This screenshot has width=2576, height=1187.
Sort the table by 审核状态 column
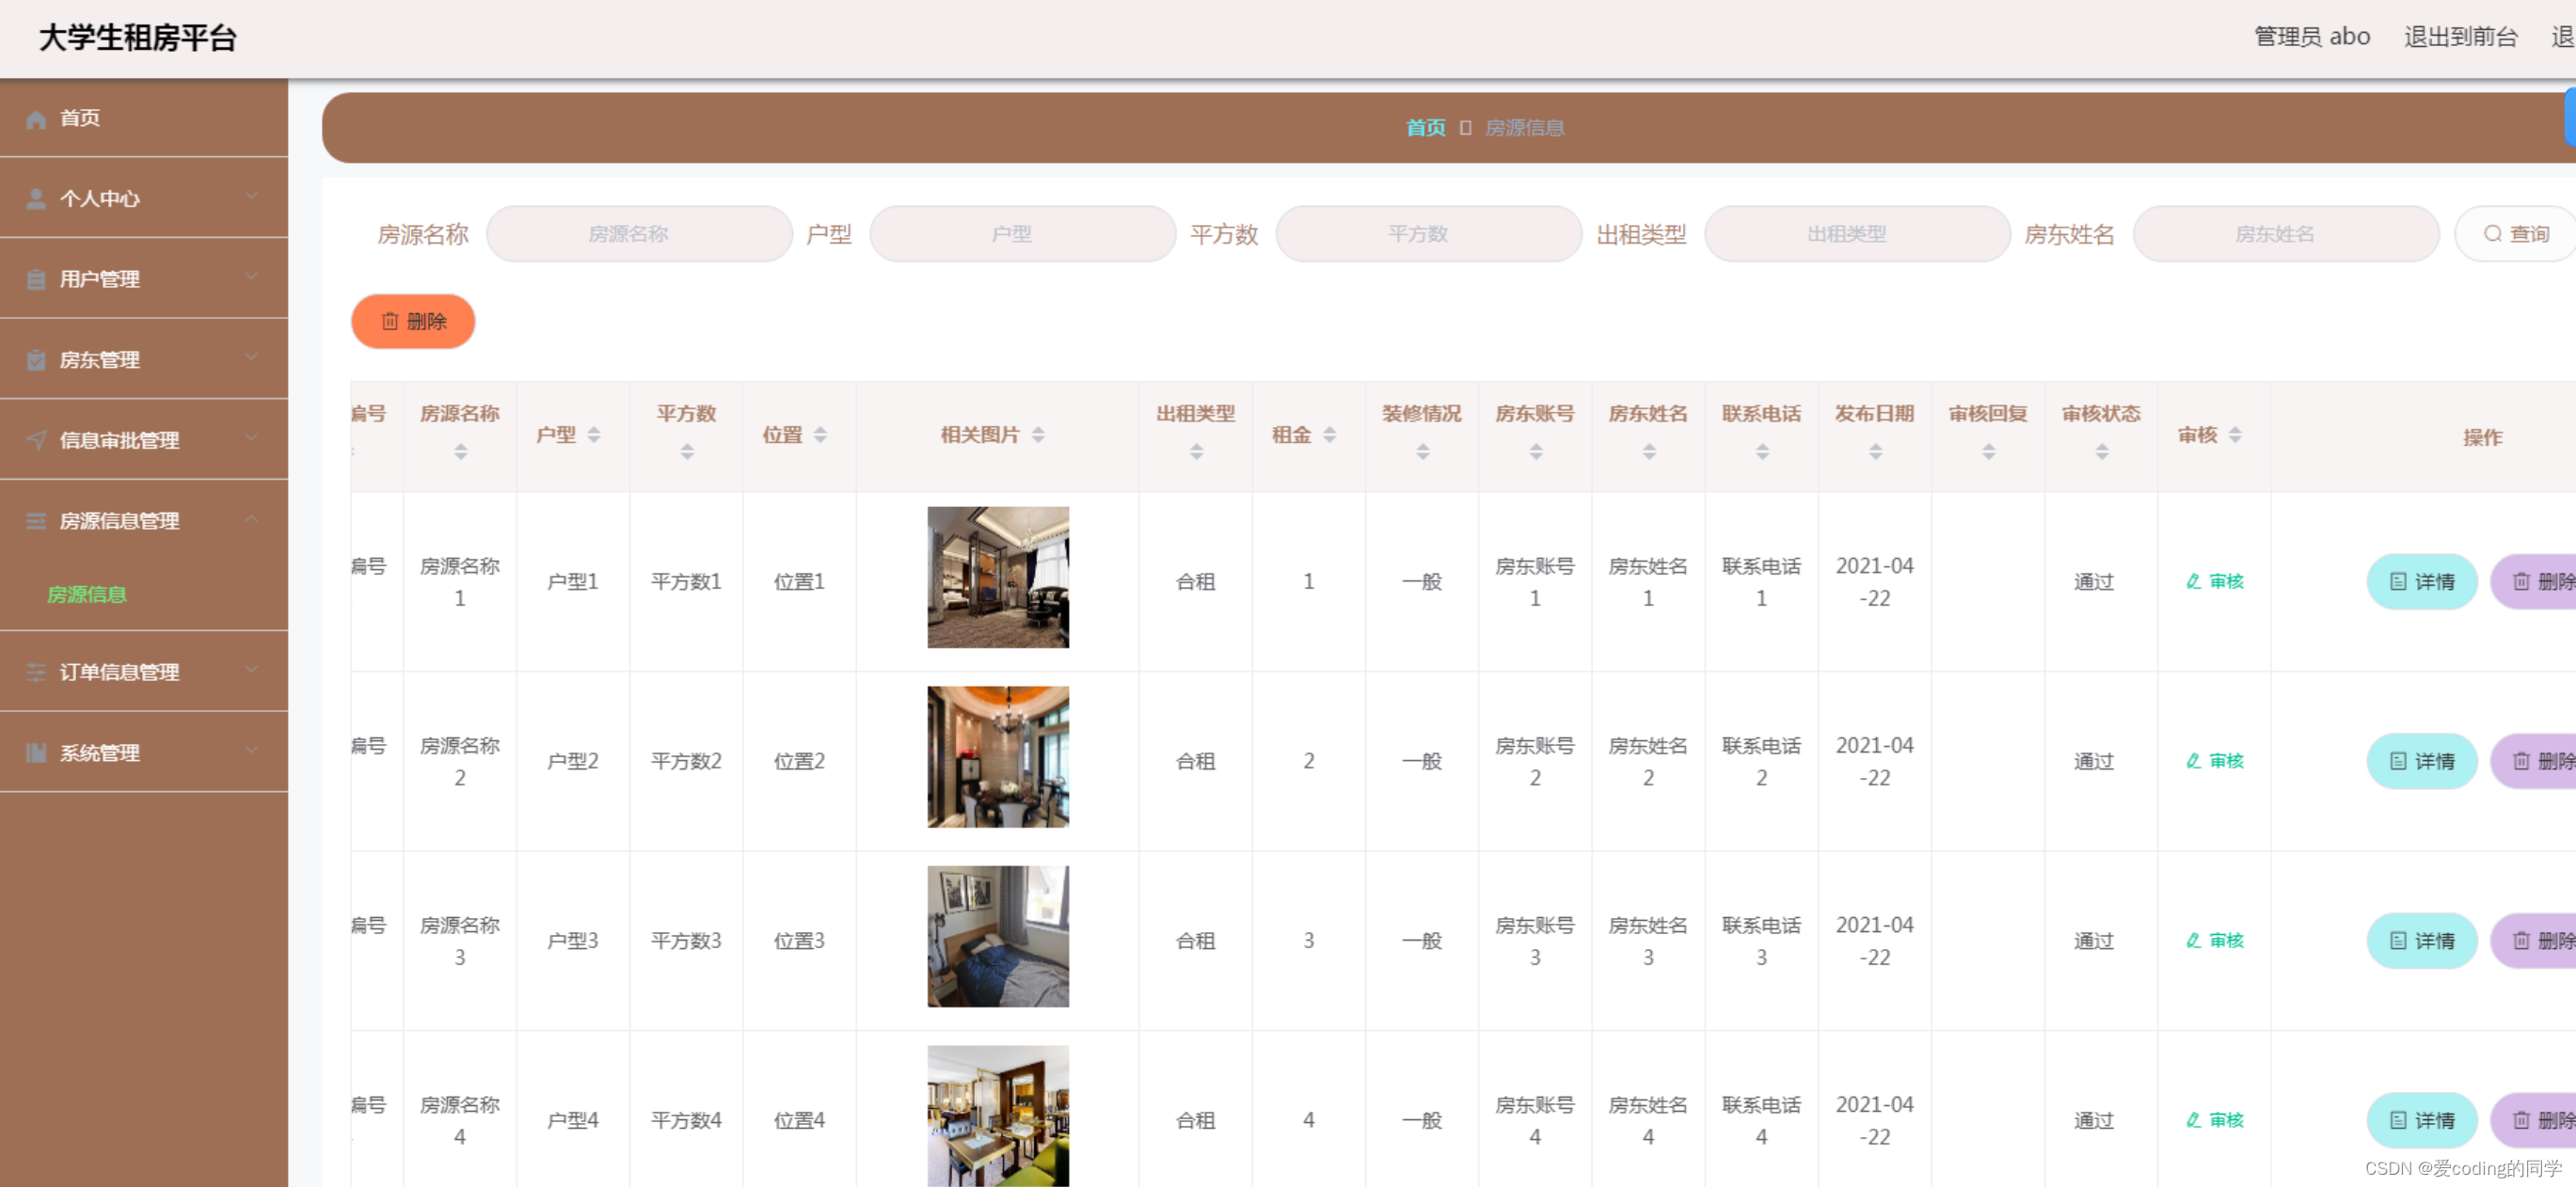click(x=2101, y=452)
